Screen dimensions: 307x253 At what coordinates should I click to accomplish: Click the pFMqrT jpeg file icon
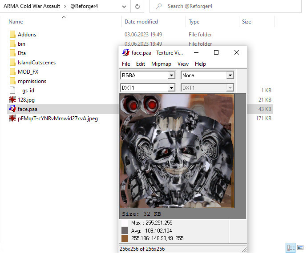pyautogui.click(x=12, y=118)
